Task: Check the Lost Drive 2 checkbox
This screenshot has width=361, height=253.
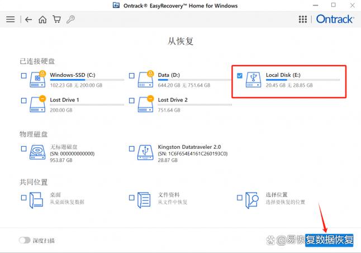Action: coord(132,100)
